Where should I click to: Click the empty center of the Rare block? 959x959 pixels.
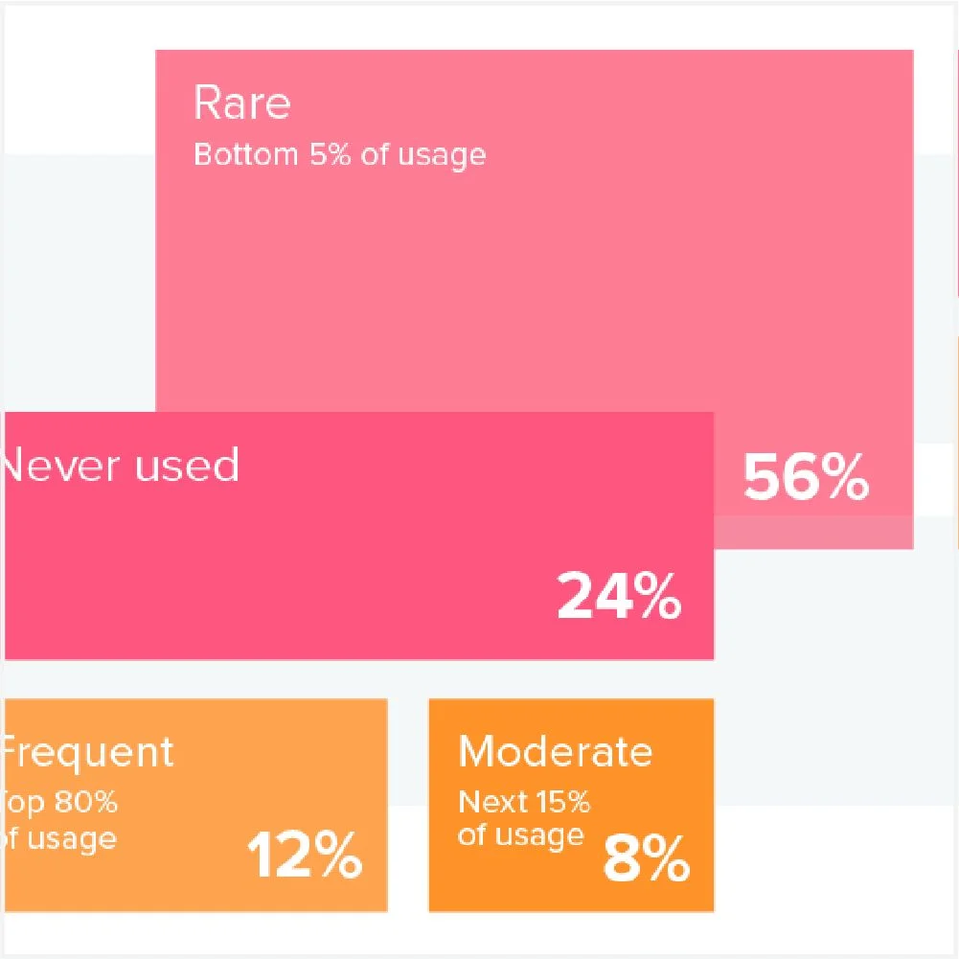pos(535,278)
